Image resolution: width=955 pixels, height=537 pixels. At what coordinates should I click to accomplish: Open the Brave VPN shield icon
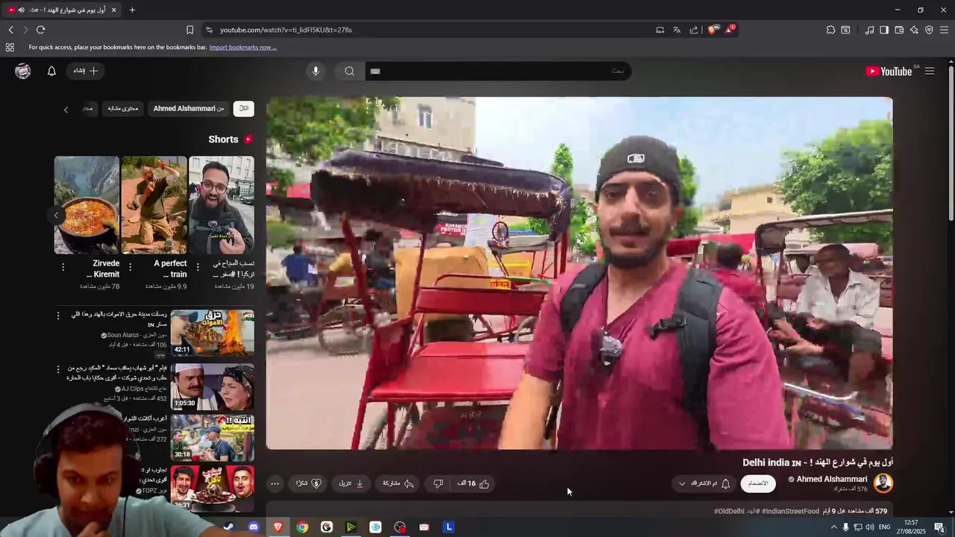[x=929, y=30]
